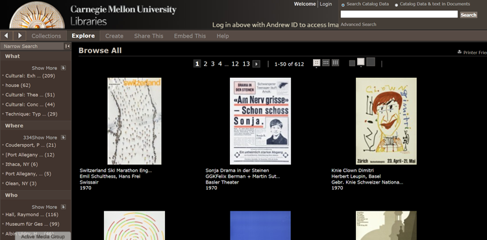This screenshot has width=487, height=240.
Task: Open the Create tab
Action: tap(114, 36)
